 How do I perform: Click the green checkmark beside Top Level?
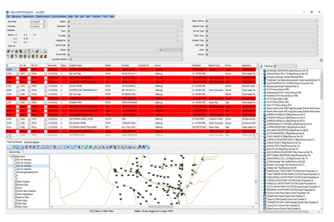coord(262,66)
